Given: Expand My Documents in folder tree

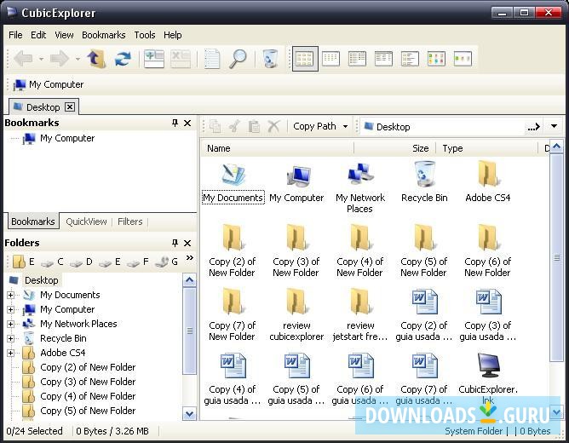Looking at the screenshot, I should pos(11,295).
